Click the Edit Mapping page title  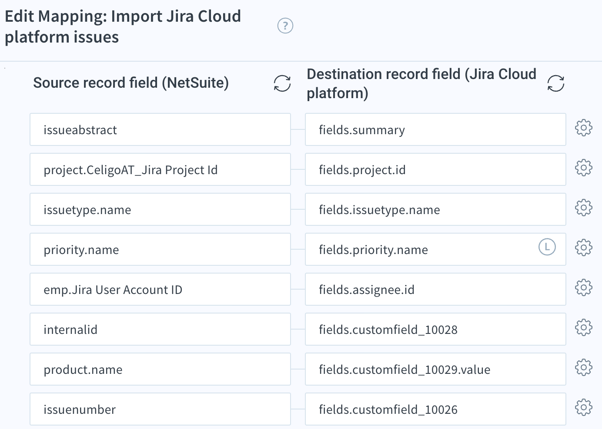coord(123,26)
